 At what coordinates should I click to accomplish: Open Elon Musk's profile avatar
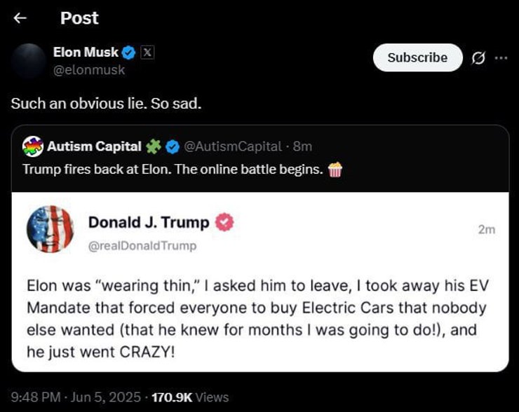tap(29, 60)
